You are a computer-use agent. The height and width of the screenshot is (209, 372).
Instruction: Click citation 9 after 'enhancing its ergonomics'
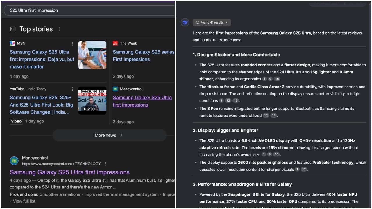click(270, 79)
